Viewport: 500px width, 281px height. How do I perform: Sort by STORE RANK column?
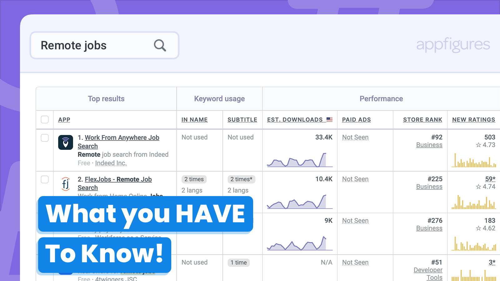[422, 120]
